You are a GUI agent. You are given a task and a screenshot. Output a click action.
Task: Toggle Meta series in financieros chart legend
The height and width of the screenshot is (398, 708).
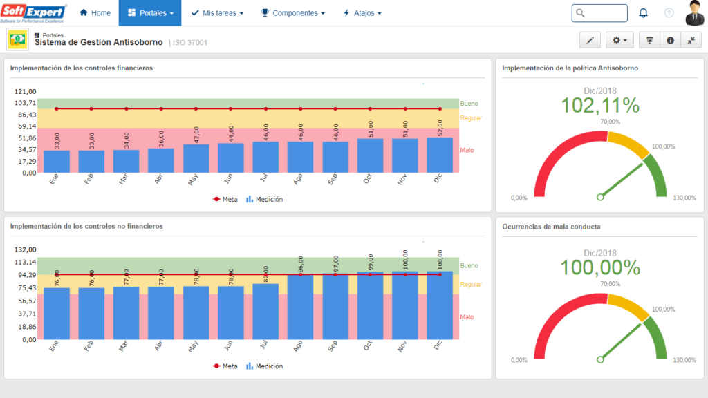225,199
